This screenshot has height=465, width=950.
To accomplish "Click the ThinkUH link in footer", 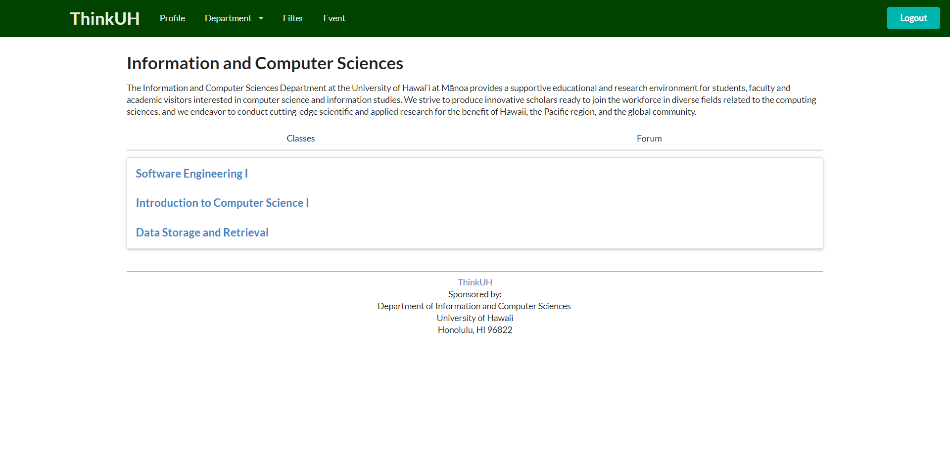I will (475, 282).
